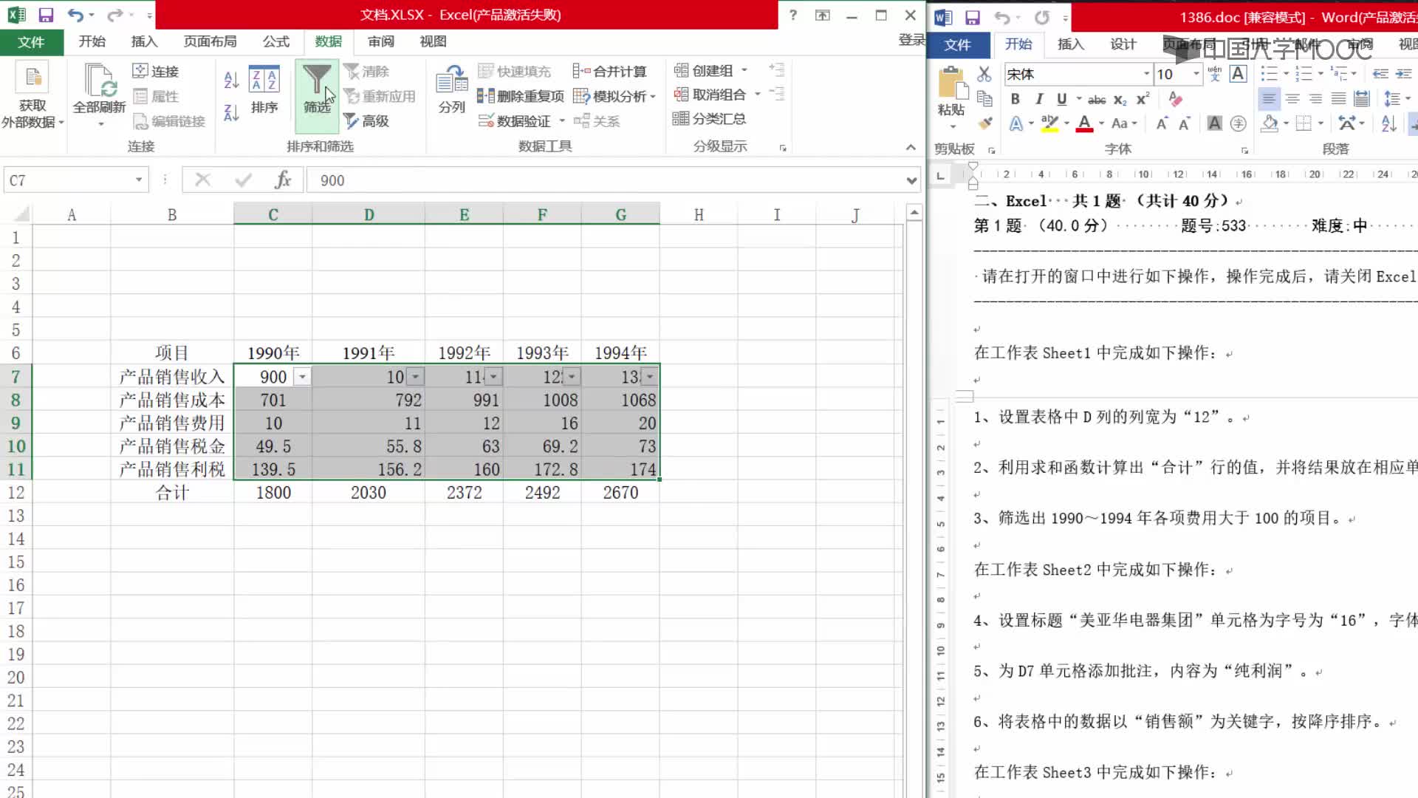
Task: Click the Word Sort A-Z icon in paragraph group
Action: point(1388,123)
